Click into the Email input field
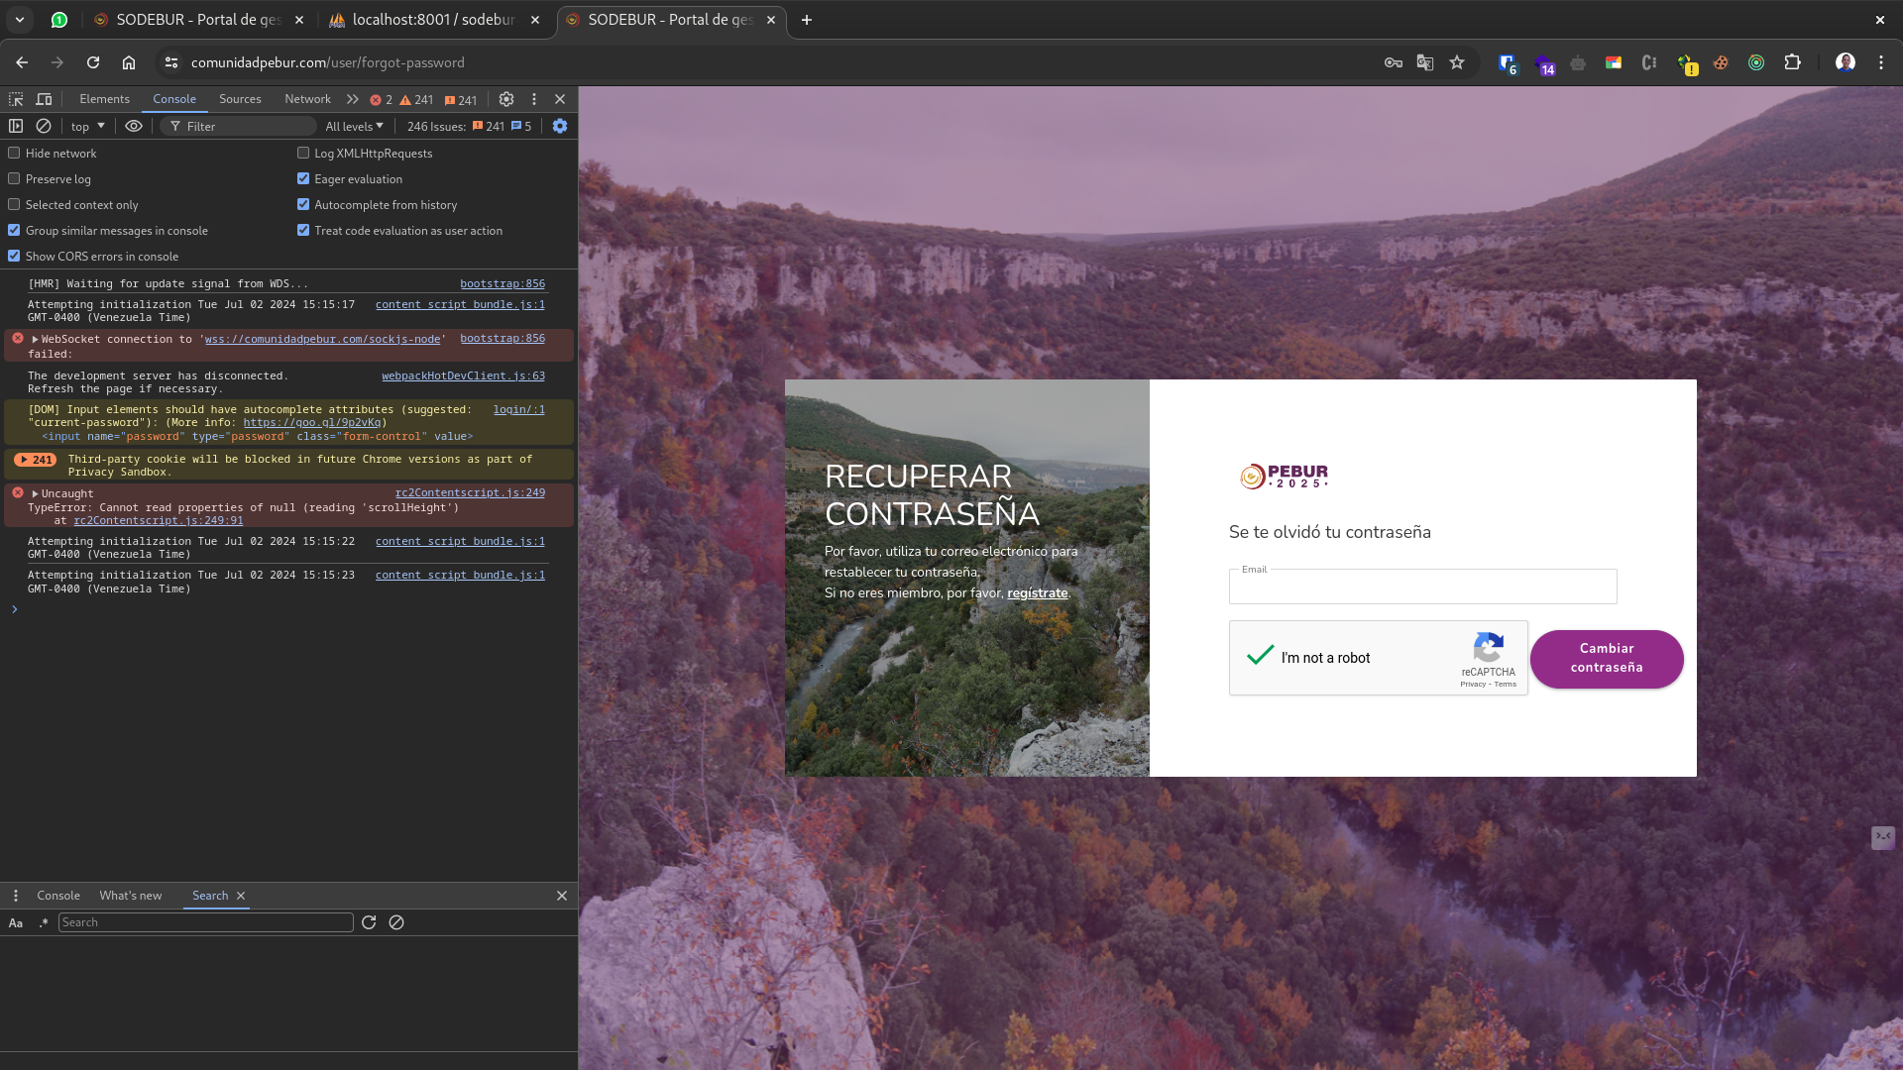This screenshot has width=1903, height=1070. tap(1421, 587)
